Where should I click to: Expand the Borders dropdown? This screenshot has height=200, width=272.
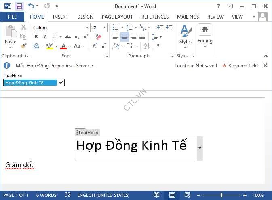click(136, 46)
